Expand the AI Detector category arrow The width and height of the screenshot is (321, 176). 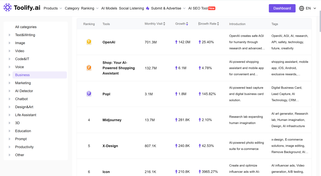10,91
